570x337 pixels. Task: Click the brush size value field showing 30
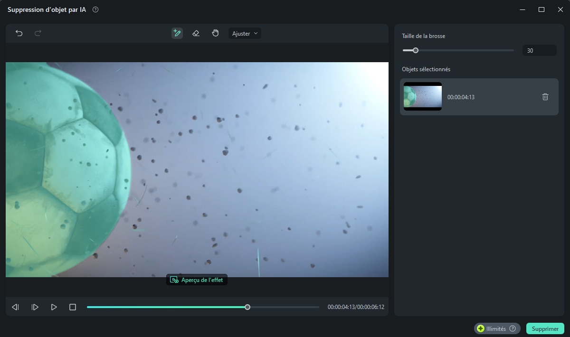point(539,50)
